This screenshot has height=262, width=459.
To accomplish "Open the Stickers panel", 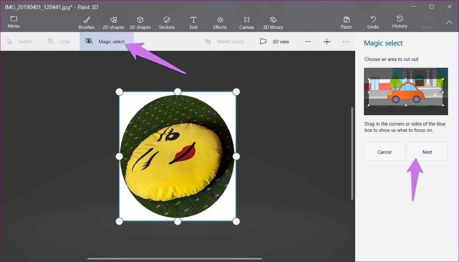I will click(x=167, y=23).
